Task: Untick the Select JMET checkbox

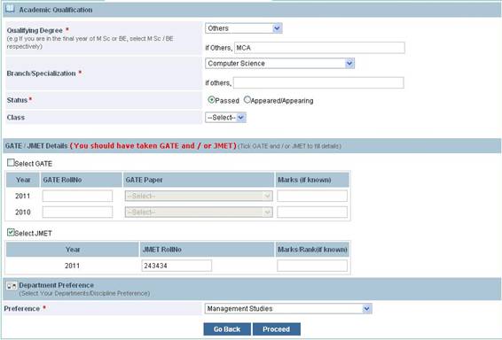Action: point(11,232)
